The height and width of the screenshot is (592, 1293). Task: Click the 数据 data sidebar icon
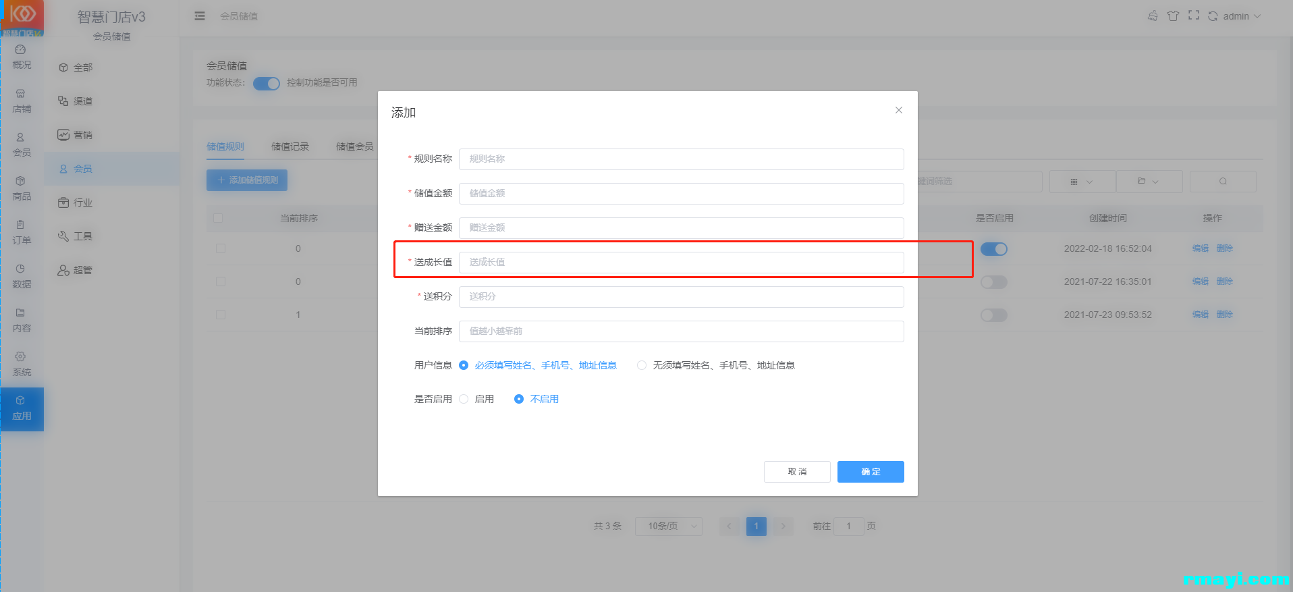pos(20,269)
